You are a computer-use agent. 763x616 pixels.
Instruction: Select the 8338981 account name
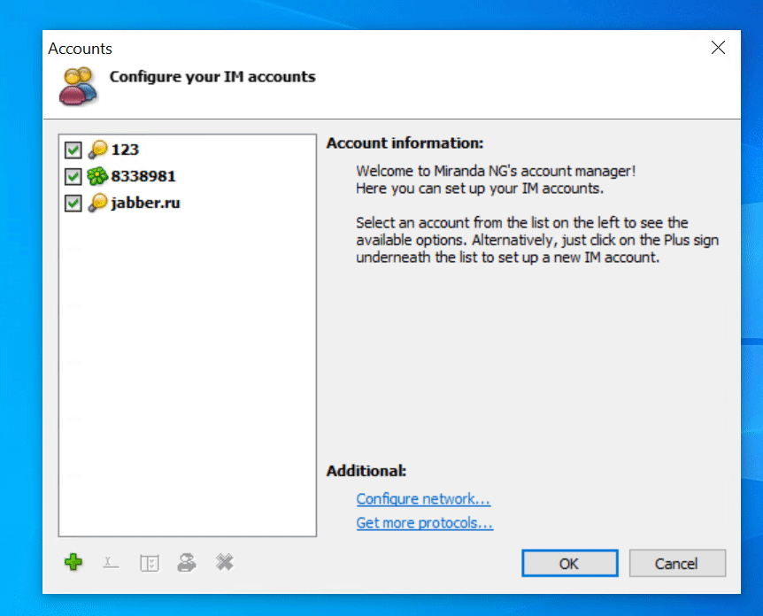coord(143,176)
